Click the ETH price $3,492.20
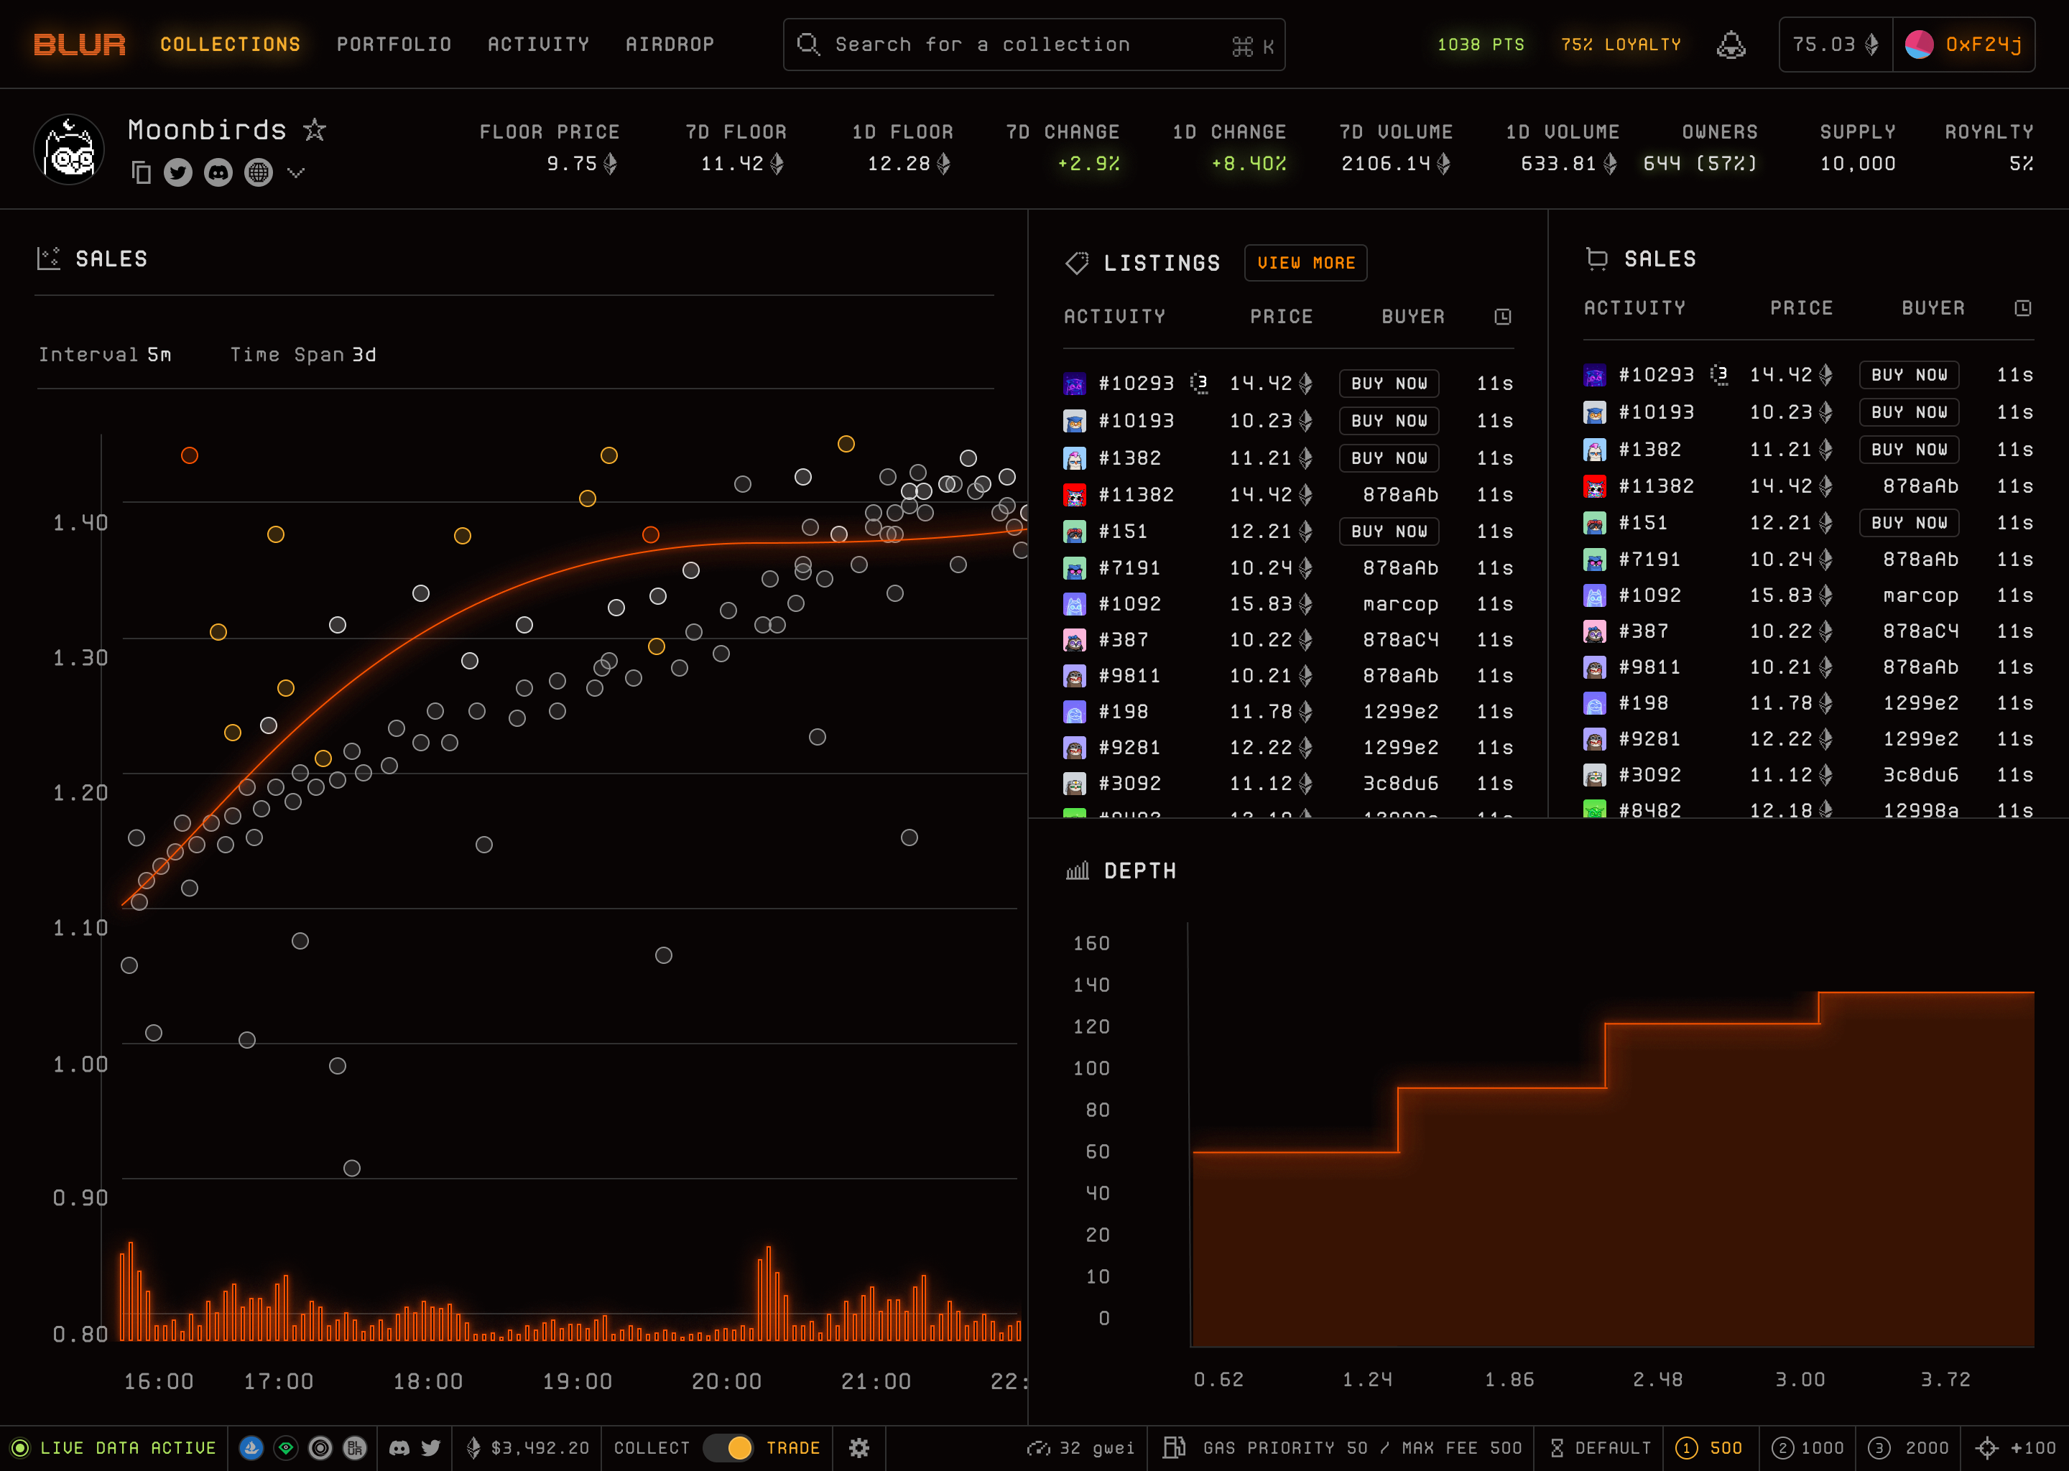 [528, 1447]
